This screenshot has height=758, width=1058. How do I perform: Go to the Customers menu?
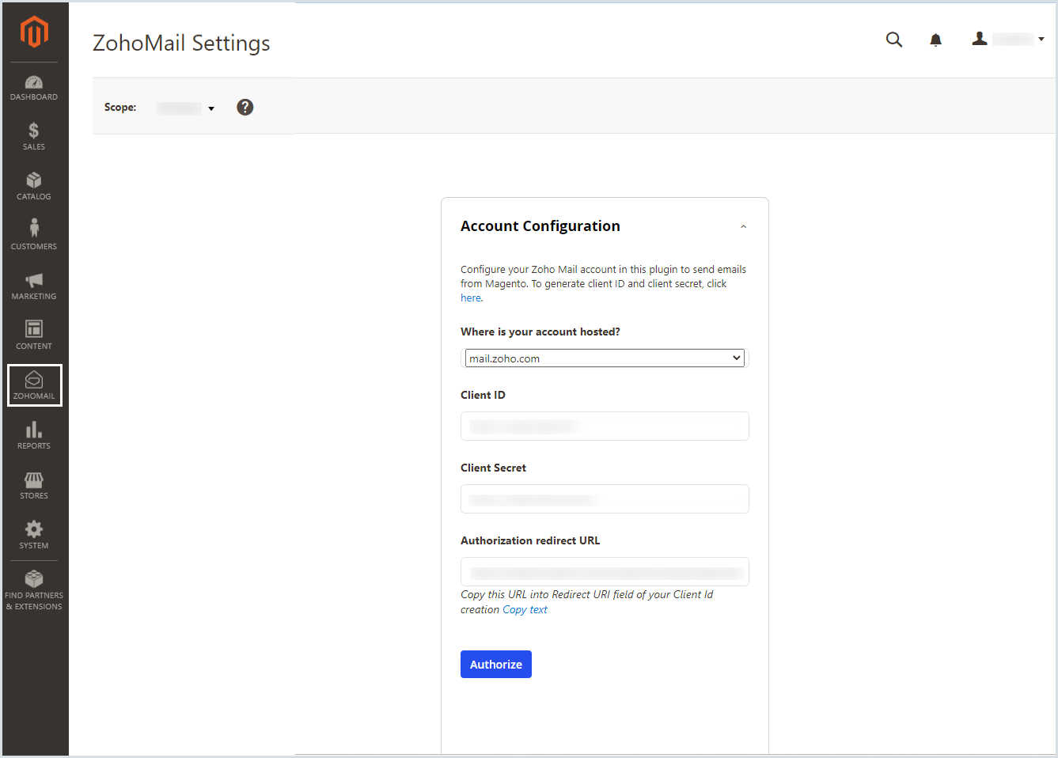tap(34, 236)
